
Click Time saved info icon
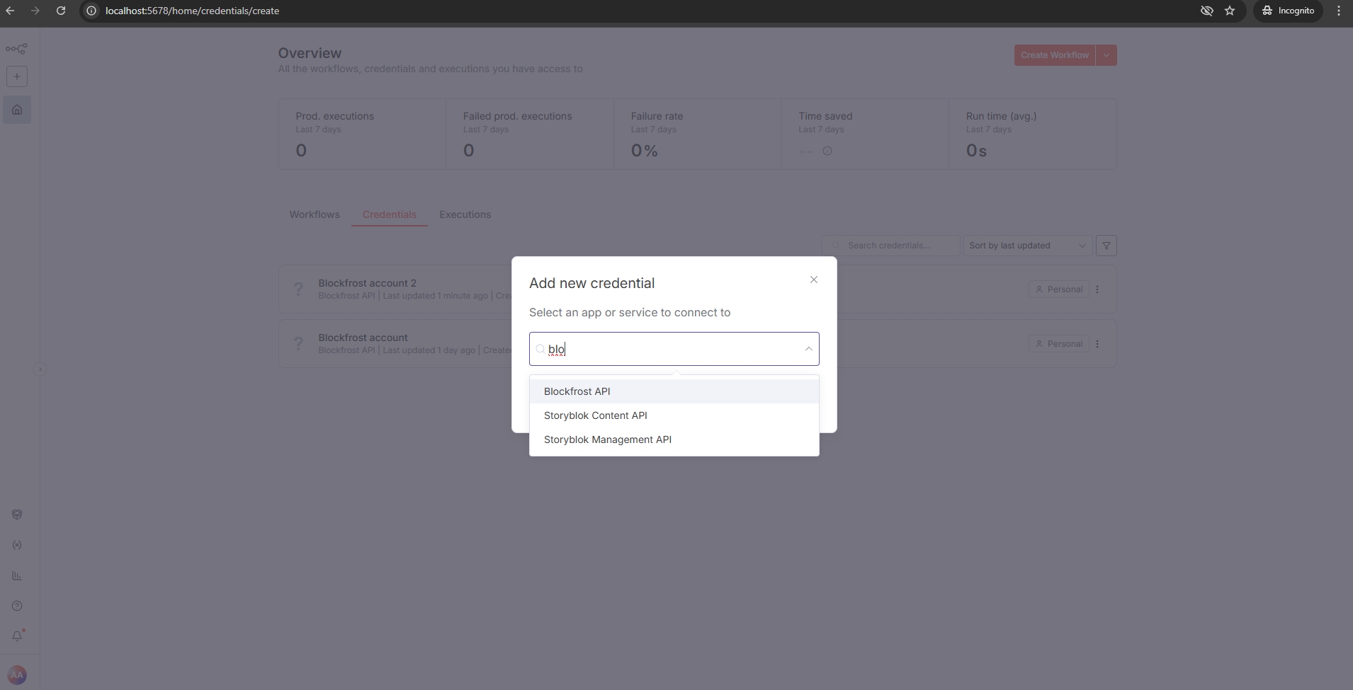click(x=827, y=151)
